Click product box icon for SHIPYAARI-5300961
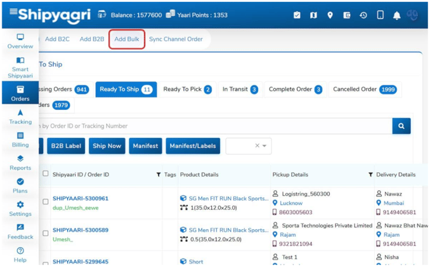This screenshot has height=268, width=430. click(x=183, y=198)
